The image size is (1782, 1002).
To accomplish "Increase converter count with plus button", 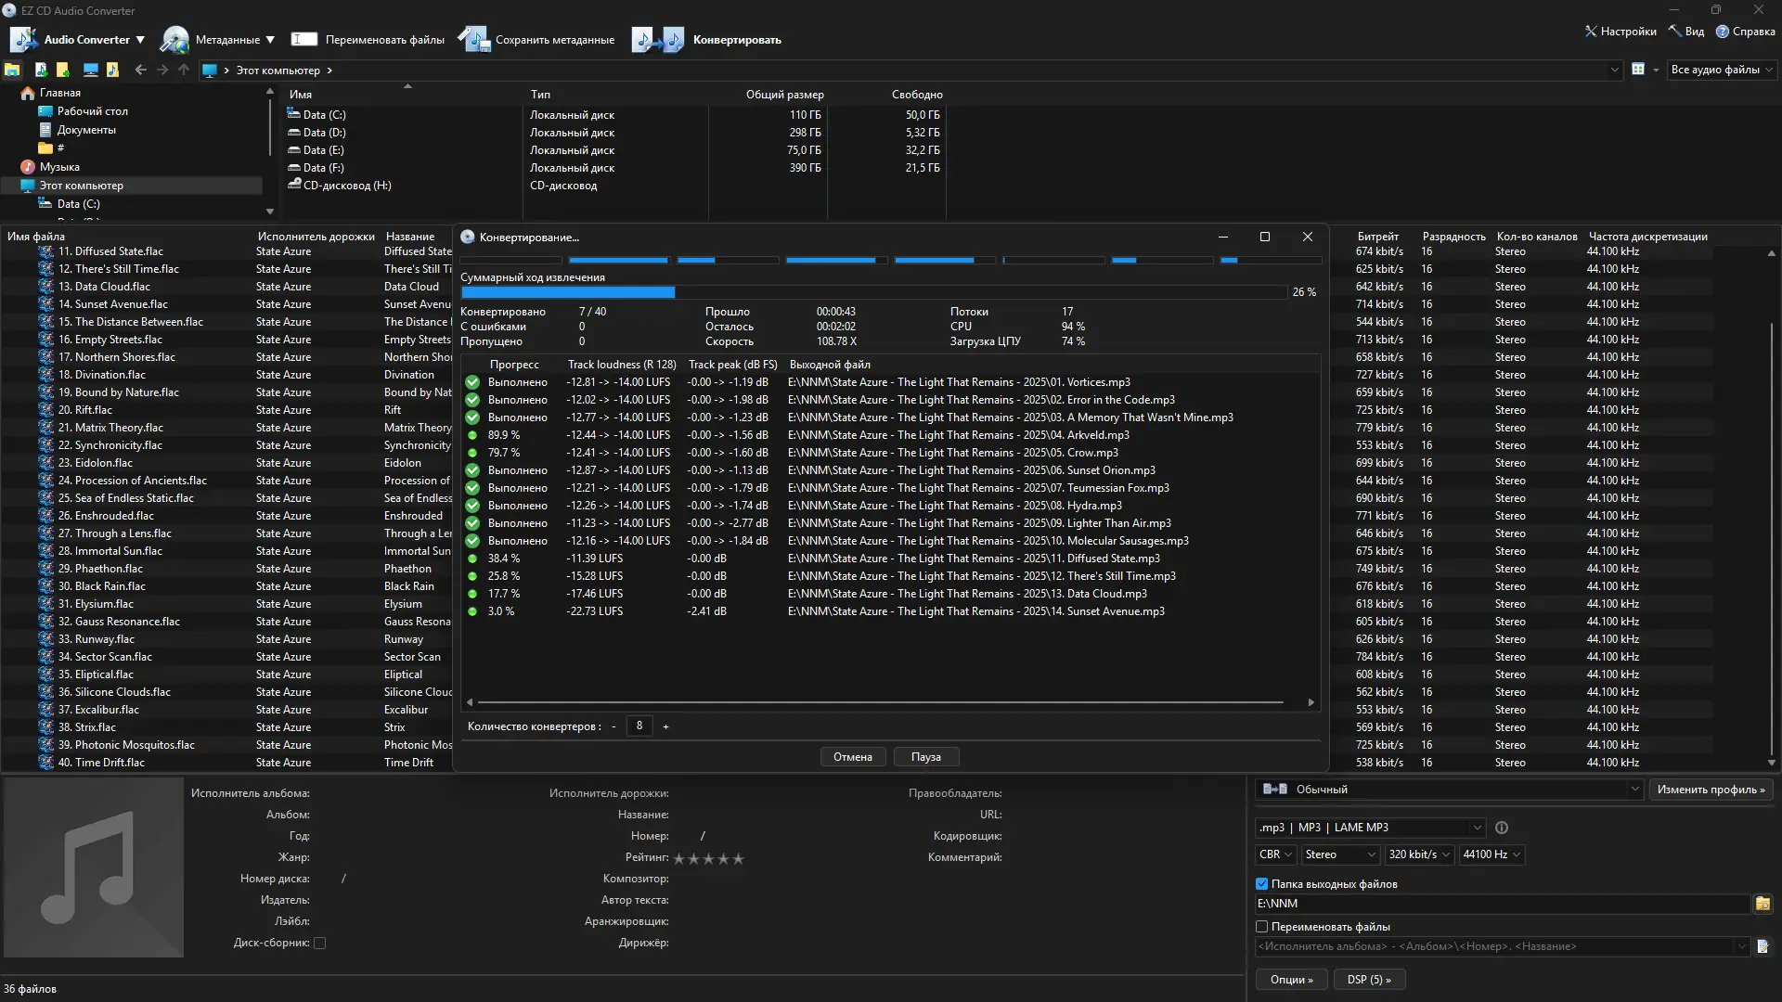I will (x=665, y=726).
